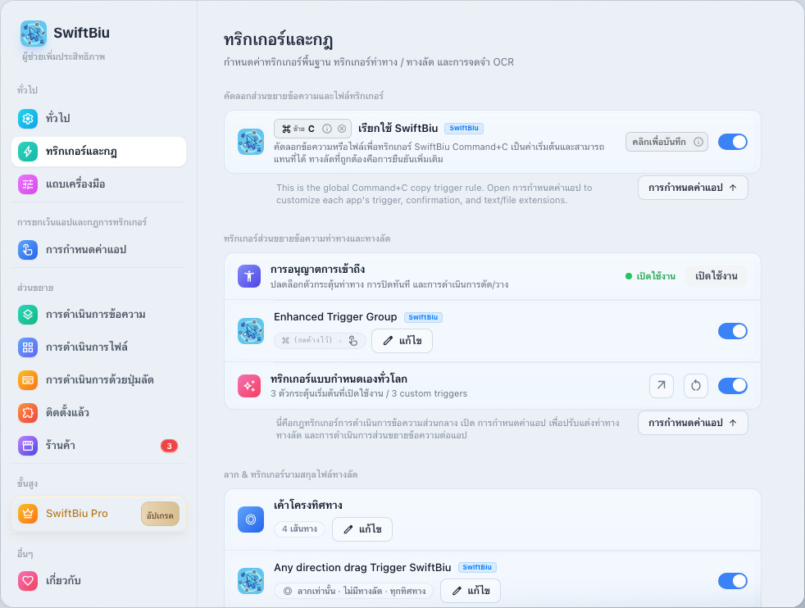Click the อัปเกรด upgrade button
Viewport: 805px width, 608px height.
(x=160, y=514)
